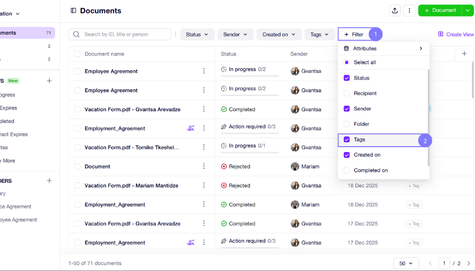This screenshot has height=271, width=475.
Task: Click progress bar of Employment_Agreement Action required 0/3 fourth row
Action: pyautogui.click(x=249, y=133)
